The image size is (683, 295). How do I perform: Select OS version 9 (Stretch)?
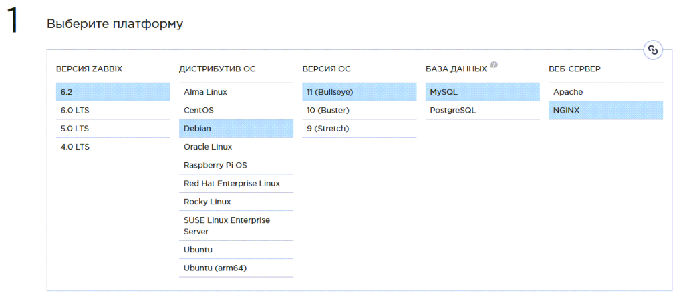[360, 129]
